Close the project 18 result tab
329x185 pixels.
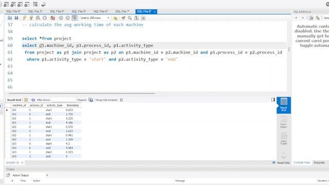point(22,162)
